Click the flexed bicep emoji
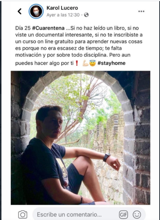Image resolution: width=160 pixels, height=220 pixels. pyautogui.click(x=86, y=63)
